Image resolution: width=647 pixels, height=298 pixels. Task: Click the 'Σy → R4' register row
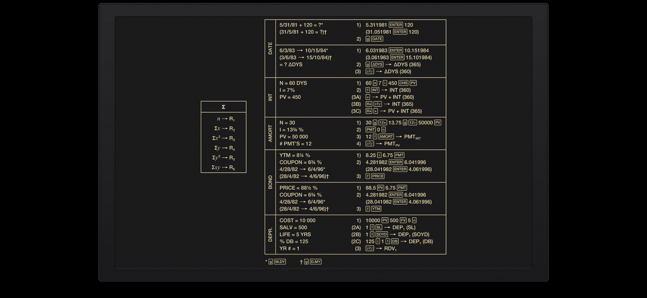click(224, 148)
